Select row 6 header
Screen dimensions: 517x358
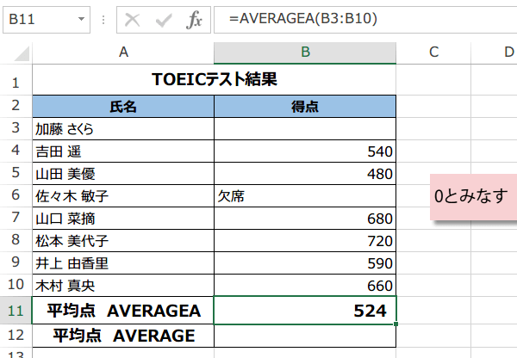[16, 195]
